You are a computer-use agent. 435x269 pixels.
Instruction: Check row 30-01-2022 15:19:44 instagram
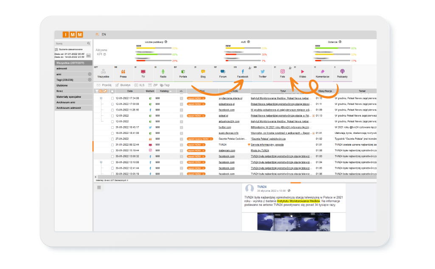112,150
